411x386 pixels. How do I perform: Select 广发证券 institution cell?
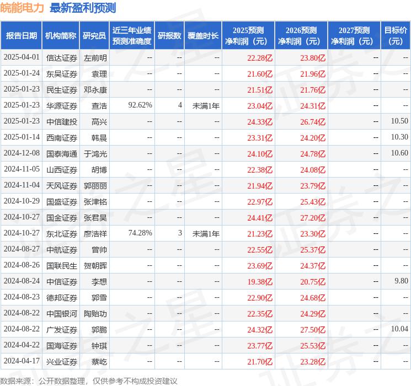click(x=62, y=330)
